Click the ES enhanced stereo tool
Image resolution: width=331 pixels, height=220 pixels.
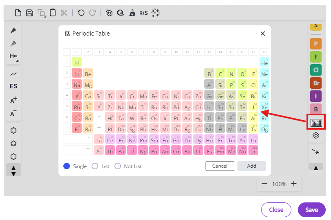[13, 86]
